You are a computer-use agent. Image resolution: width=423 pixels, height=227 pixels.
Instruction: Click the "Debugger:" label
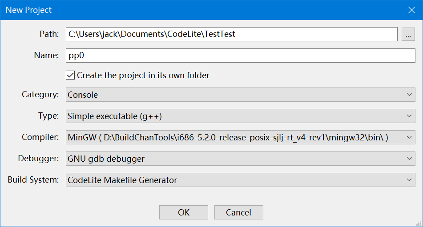[38, 159]
